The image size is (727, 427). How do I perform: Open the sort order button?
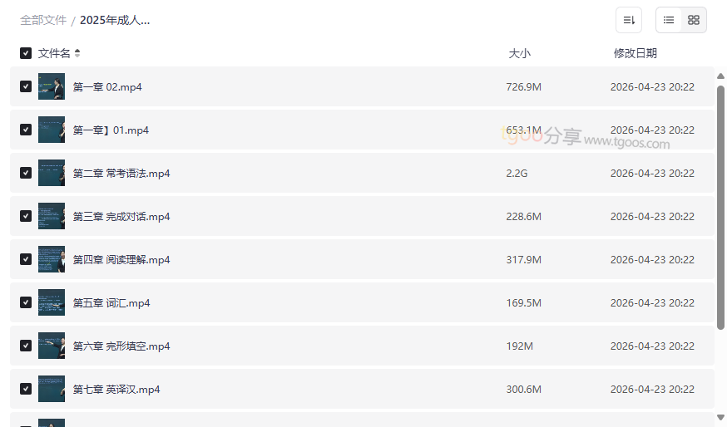629,20
